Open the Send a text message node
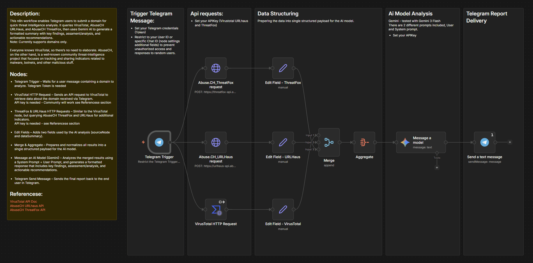The height and width of the screenshot is (263, 533). (484, 142)
